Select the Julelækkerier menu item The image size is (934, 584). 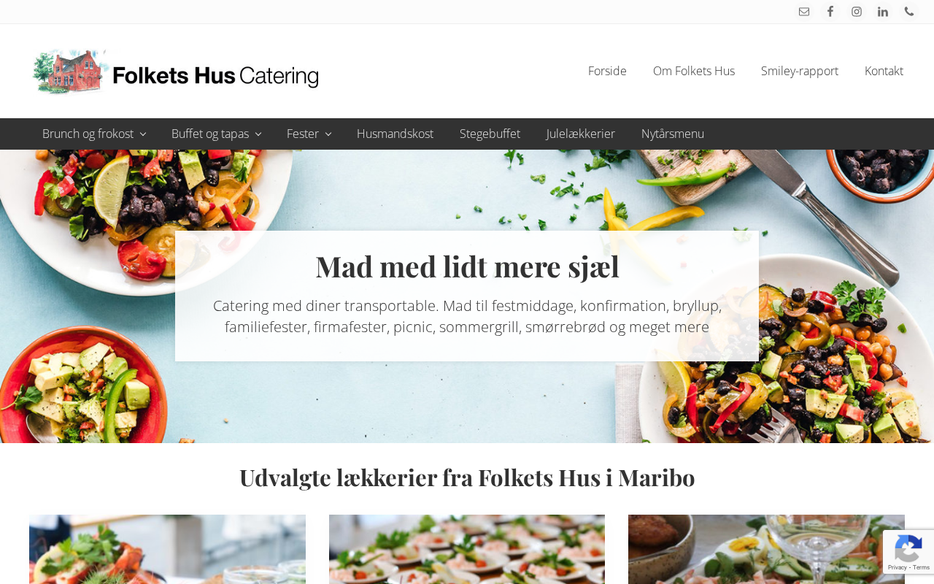click(581, 134)
